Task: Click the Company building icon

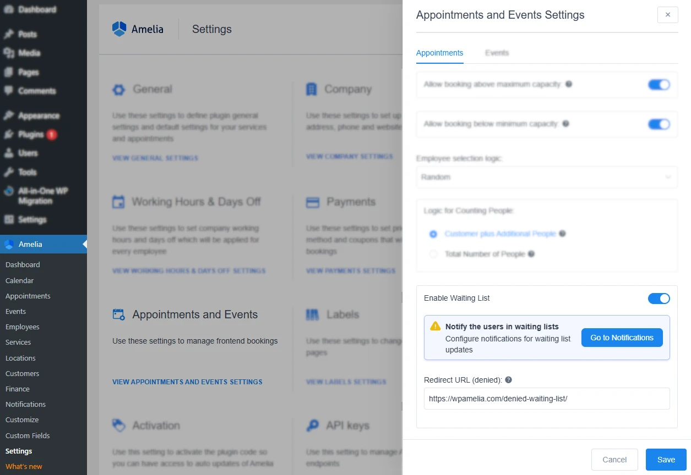Action: click(311, 89)
